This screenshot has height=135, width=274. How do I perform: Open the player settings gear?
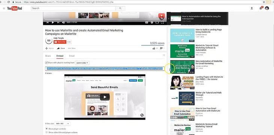point(152,22)
